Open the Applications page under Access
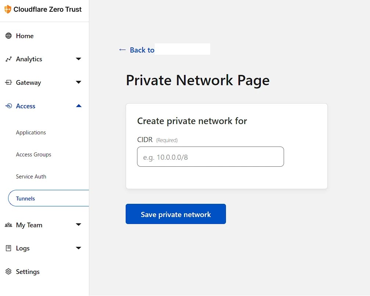This screenshot has width=370, height=296. tap(30, 132)
